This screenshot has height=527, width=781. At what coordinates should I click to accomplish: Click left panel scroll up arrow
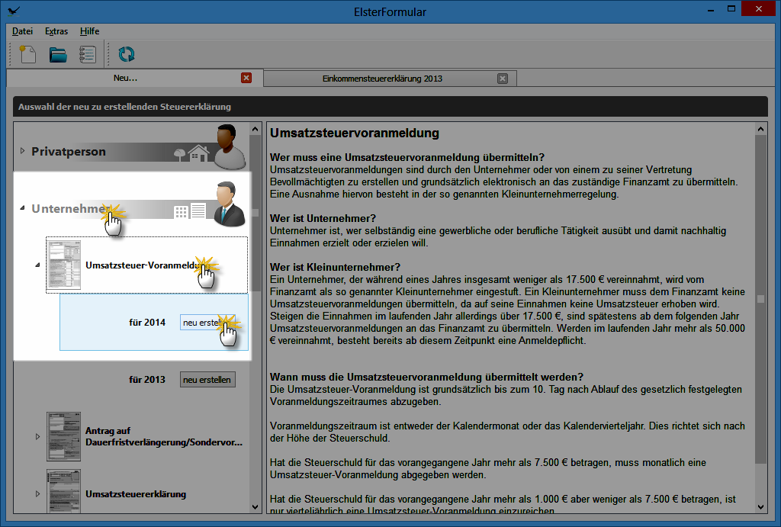click(x=256, y=129)
